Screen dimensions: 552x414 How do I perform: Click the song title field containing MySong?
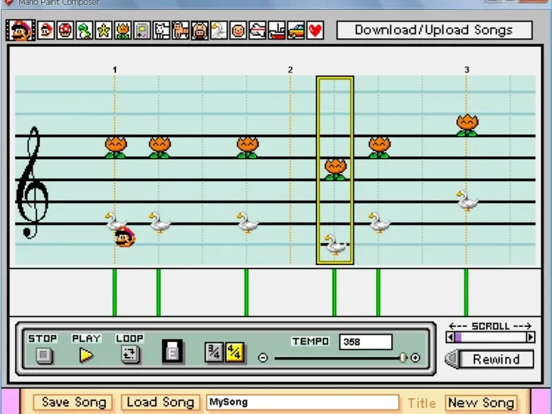click(303, 402)
